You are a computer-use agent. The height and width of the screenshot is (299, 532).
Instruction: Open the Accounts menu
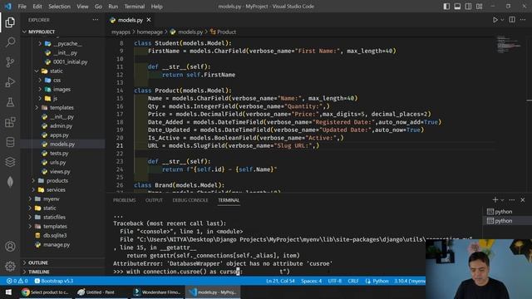point(10,247)
